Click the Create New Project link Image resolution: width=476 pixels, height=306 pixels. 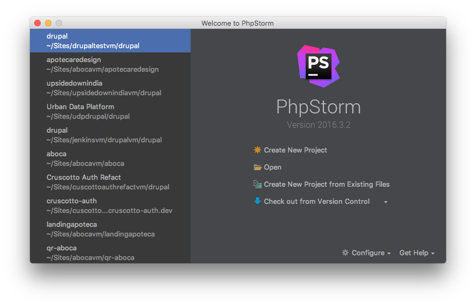pyautogui.click(x=296, y=150)
